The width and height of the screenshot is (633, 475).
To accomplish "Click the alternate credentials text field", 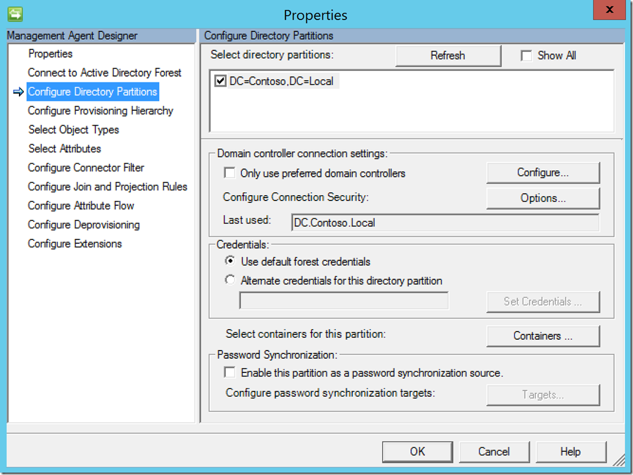I will tap(344, 301).
